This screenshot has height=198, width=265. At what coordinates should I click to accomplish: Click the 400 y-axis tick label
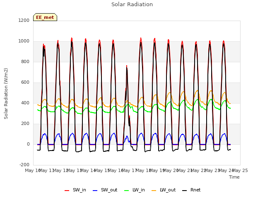(25, 103)
